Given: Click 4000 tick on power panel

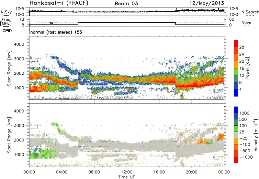Looking at the screenshot, I should 19,44.
